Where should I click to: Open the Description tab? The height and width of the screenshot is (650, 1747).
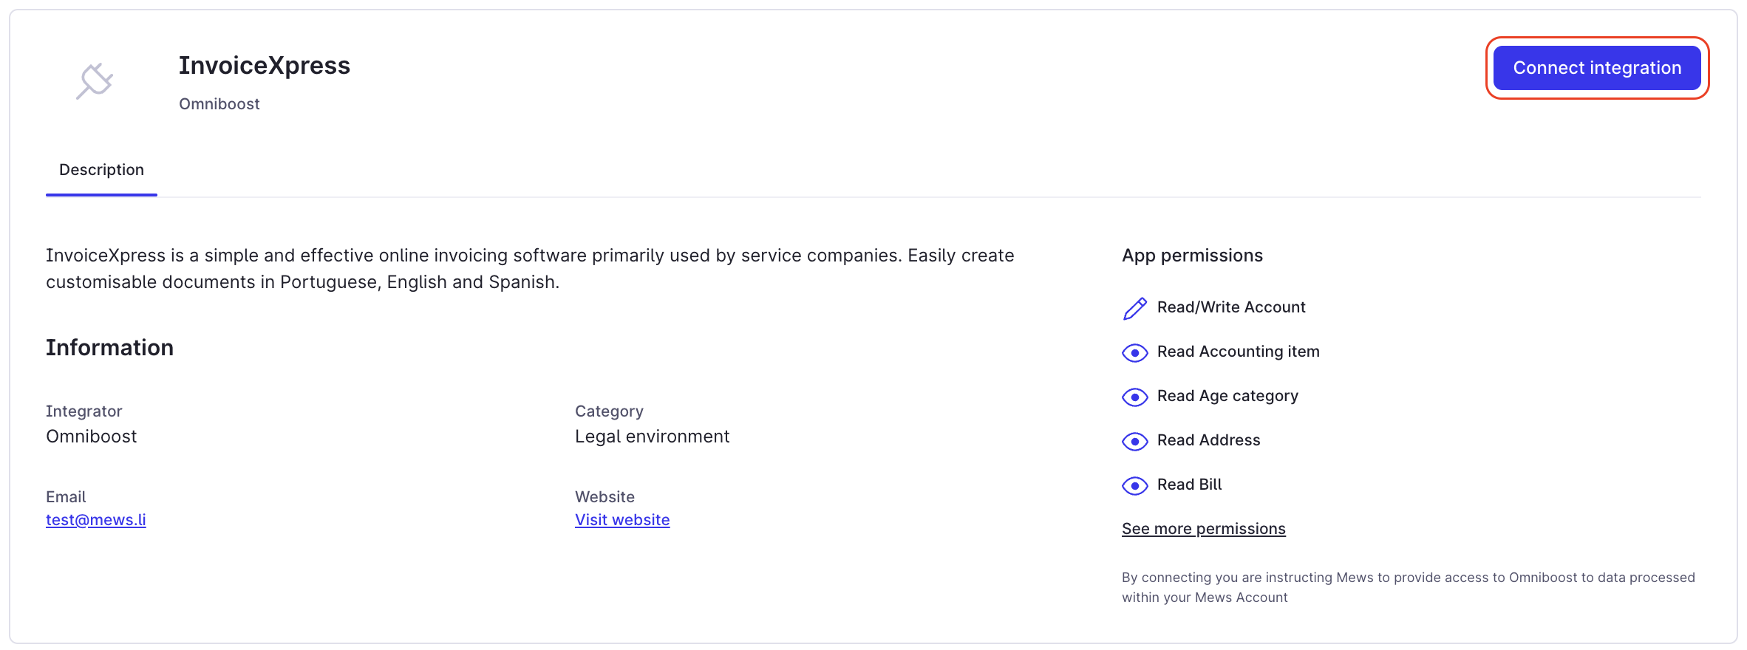(101, 170)
